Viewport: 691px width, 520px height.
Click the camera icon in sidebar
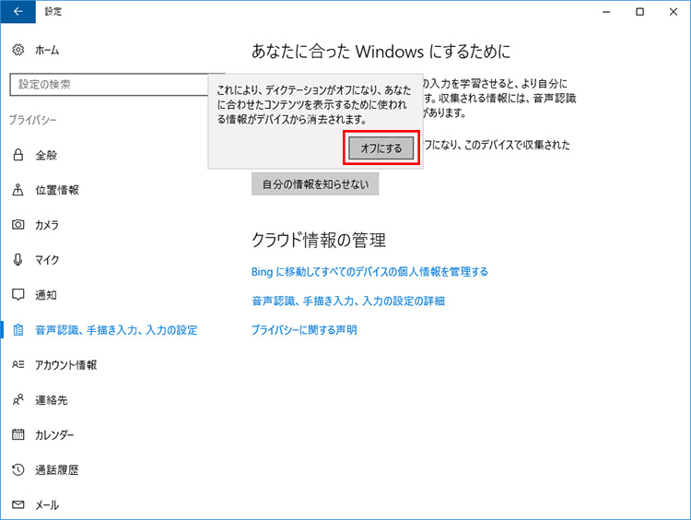point(18,225)
